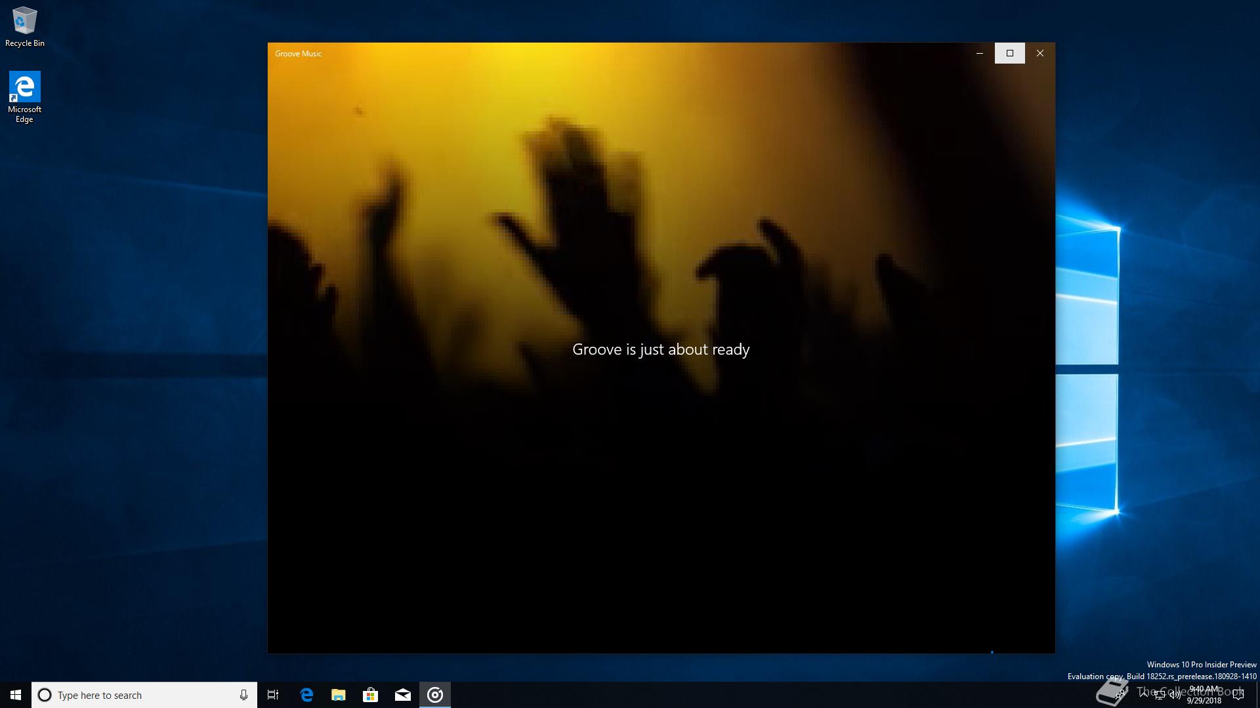The image size is (1260, 708).
Task: Open the Recycle Bin desktop icon
Action: (25, 27)
